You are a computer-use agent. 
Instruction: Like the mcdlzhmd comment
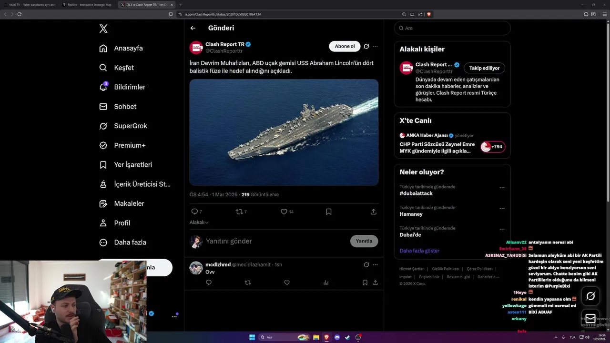(x=287, y=282)
